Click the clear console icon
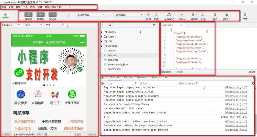The width and height of the screenshot is (257, 137). pos(102,83)
